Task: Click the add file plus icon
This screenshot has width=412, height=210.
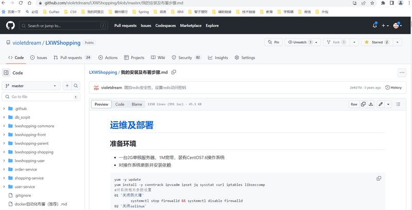Action: (x=67, y=86)
